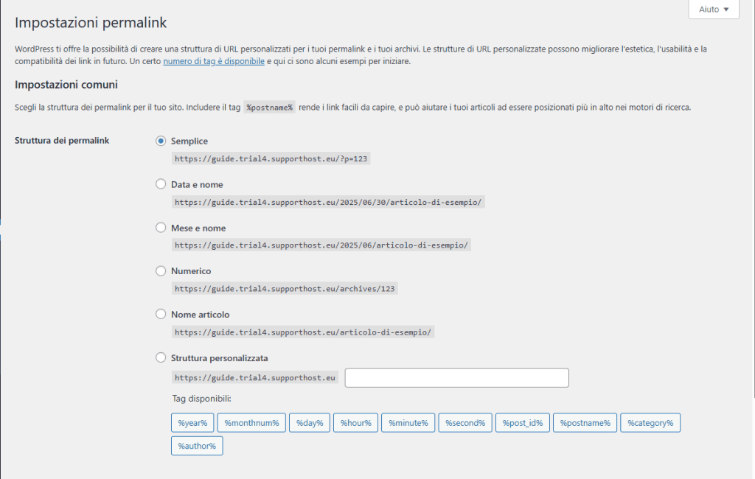This screenshot has height=479, width=755.
Task: Insert the %hour% tag
Action: (356, 423)
